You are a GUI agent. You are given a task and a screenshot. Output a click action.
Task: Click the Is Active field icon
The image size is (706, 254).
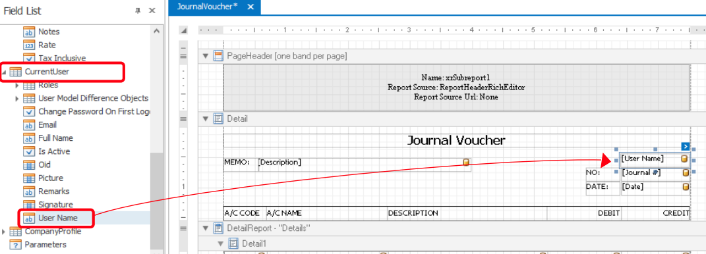coord(29,151)
